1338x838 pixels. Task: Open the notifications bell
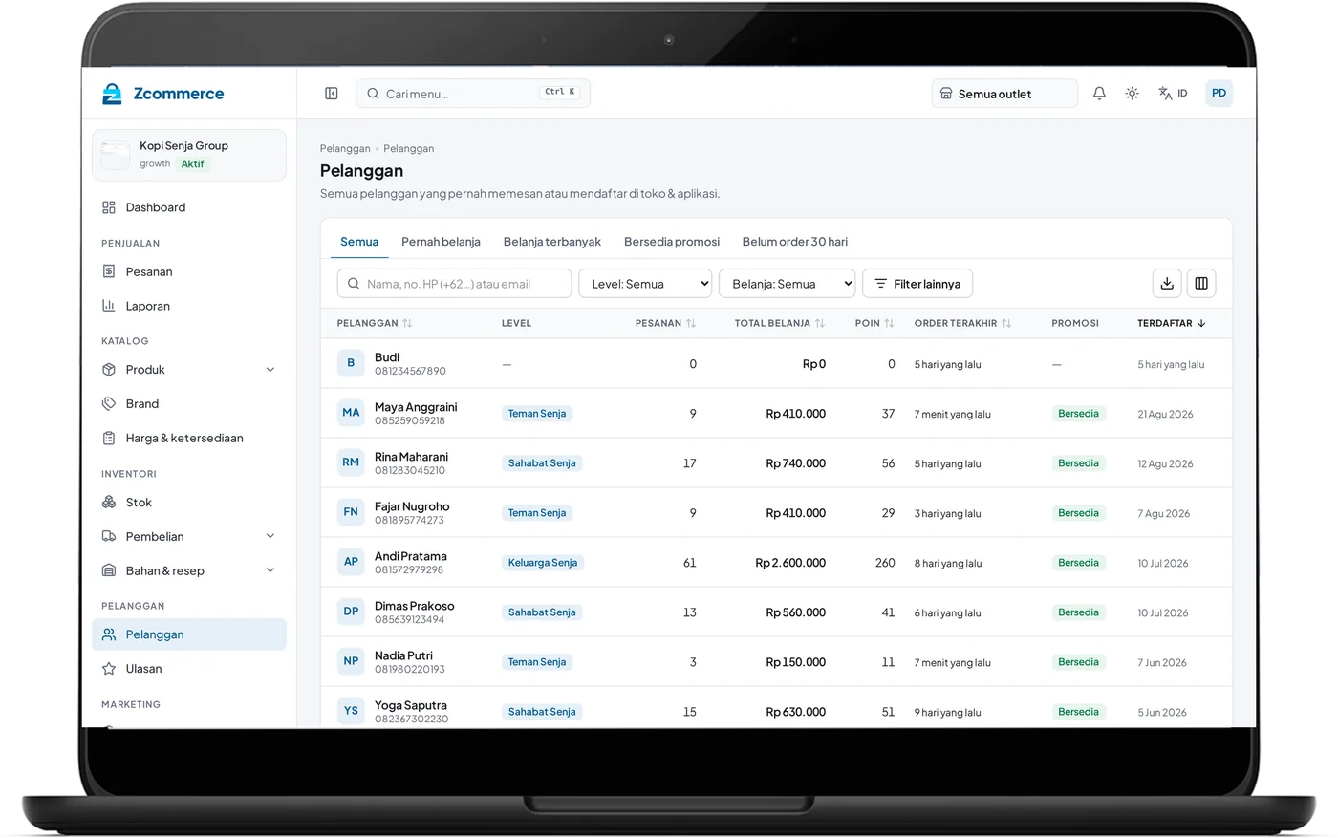point(1099,94)
